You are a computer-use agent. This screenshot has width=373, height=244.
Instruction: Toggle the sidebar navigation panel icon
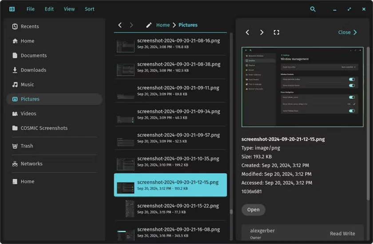[x=12, y=9]
